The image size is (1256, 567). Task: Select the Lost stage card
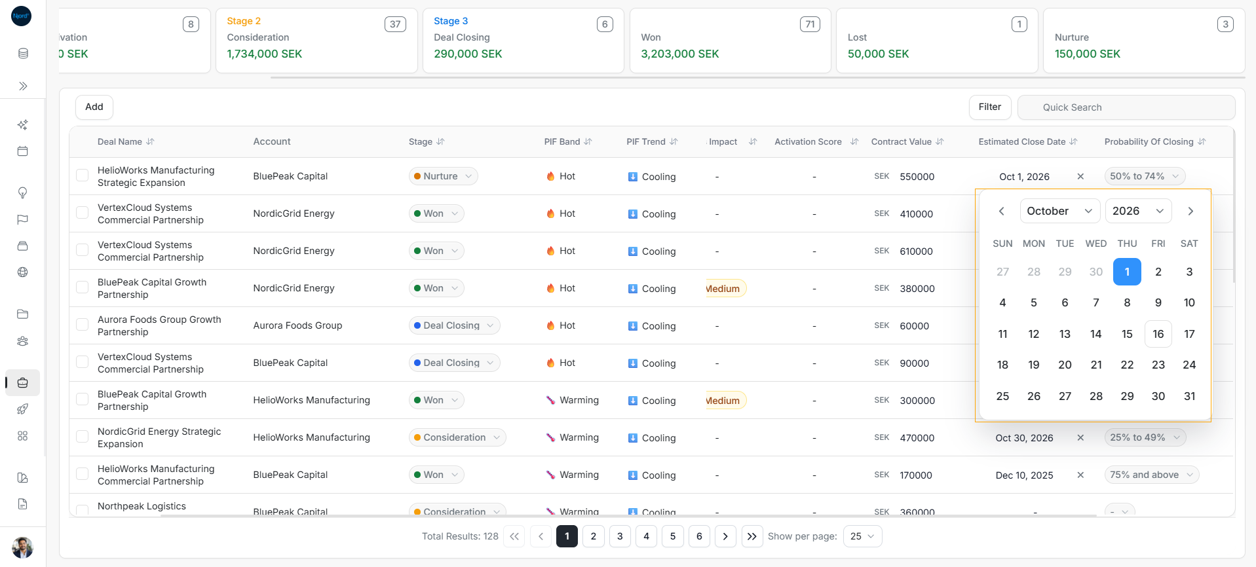(x=937, y=41)
